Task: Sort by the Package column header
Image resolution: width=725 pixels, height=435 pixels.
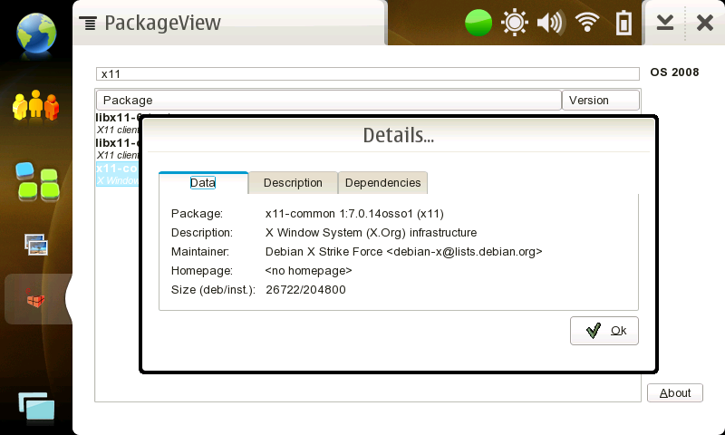Action: (328, 100)
